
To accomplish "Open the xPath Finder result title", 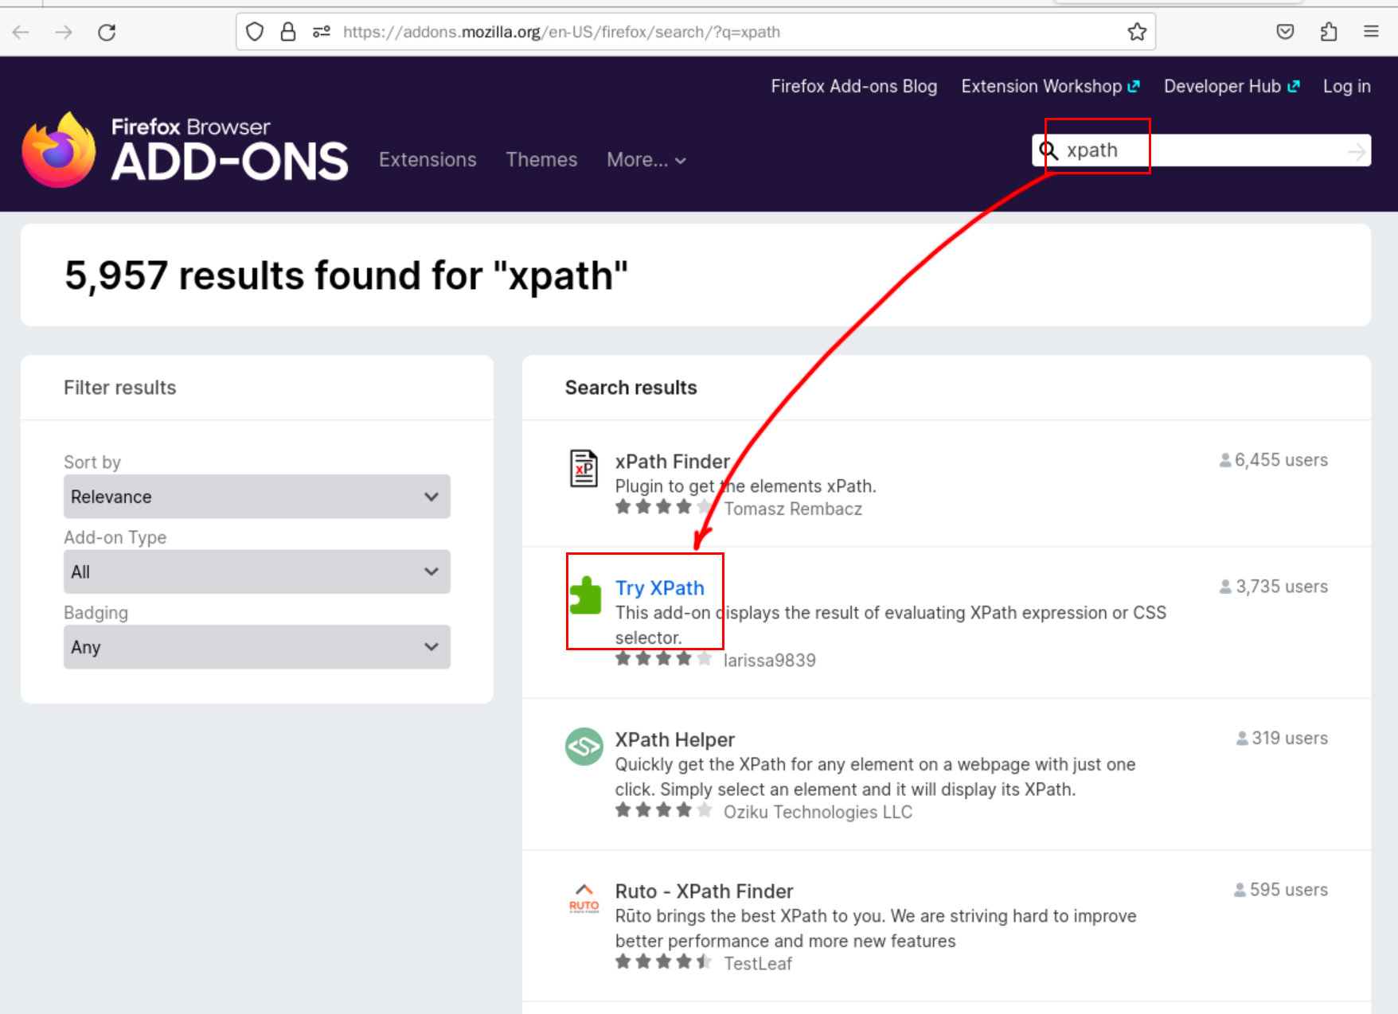I will tap(672, 462).
